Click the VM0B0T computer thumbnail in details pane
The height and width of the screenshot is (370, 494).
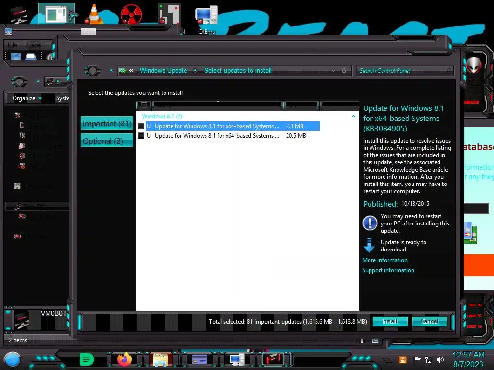pos(22,320)
